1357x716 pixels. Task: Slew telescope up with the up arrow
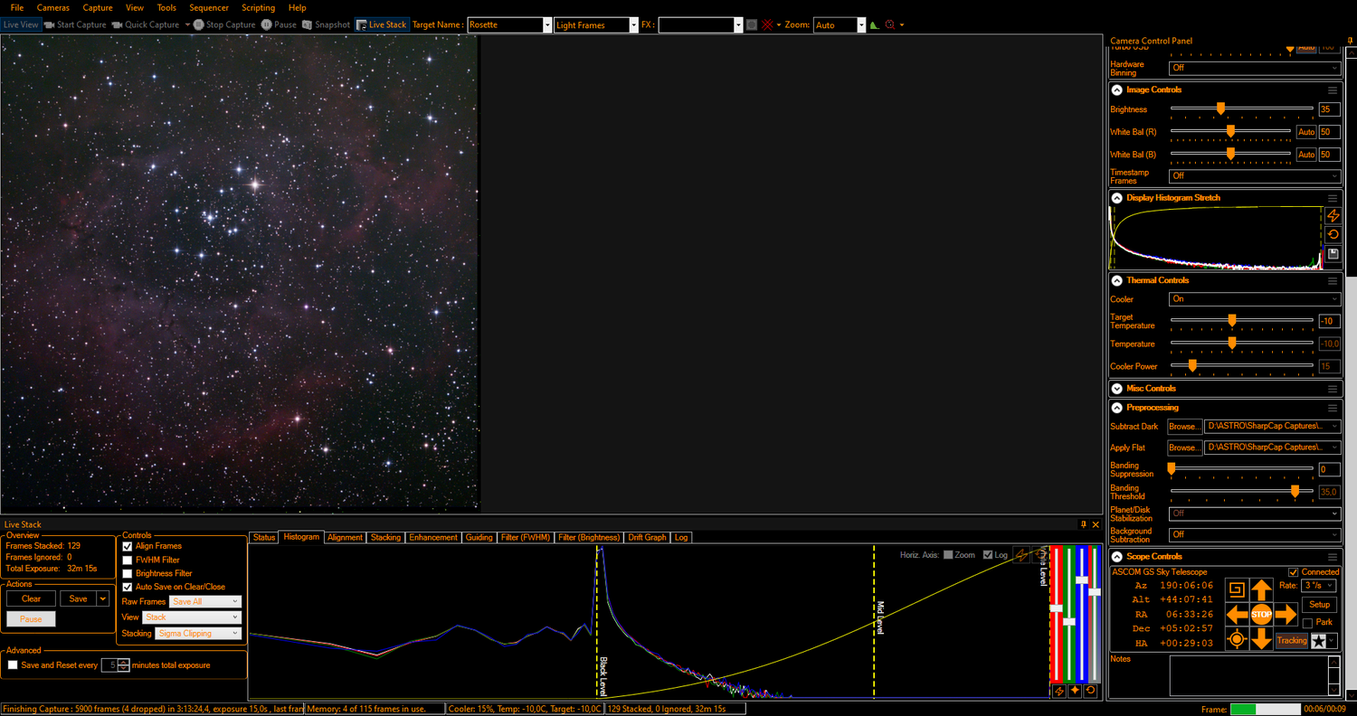tap(1261, 590)
